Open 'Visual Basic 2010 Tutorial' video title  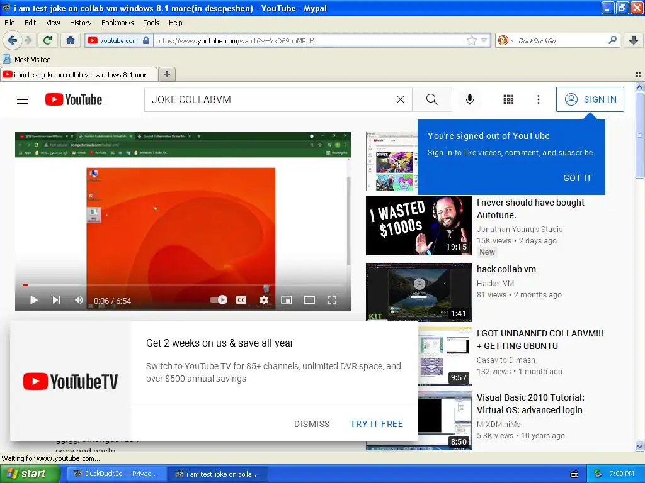point(530,404)
